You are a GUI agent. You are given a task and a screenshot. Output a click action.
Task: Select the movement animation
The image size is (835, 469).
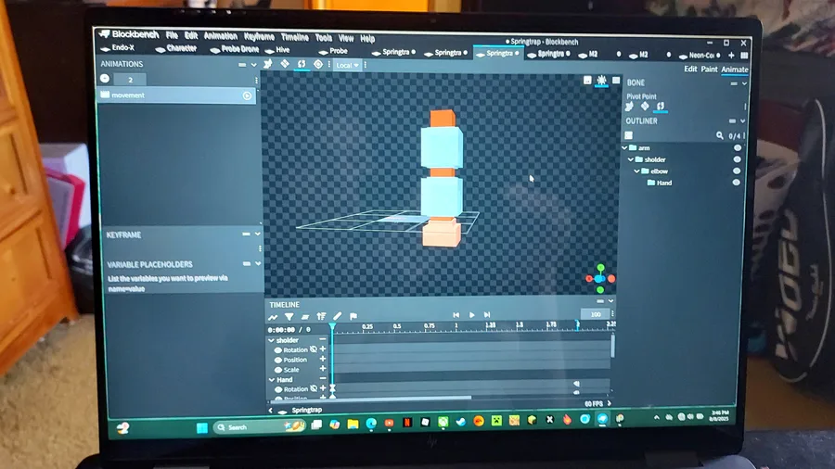(175, 95)
